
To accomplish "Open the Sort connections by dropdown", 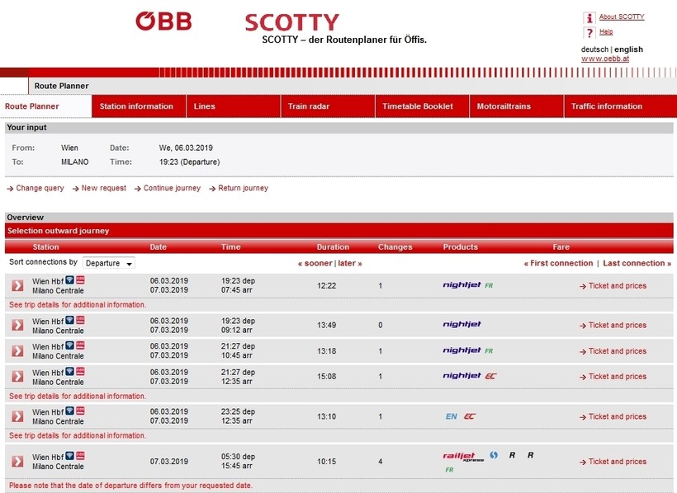I will pos(108,263).
